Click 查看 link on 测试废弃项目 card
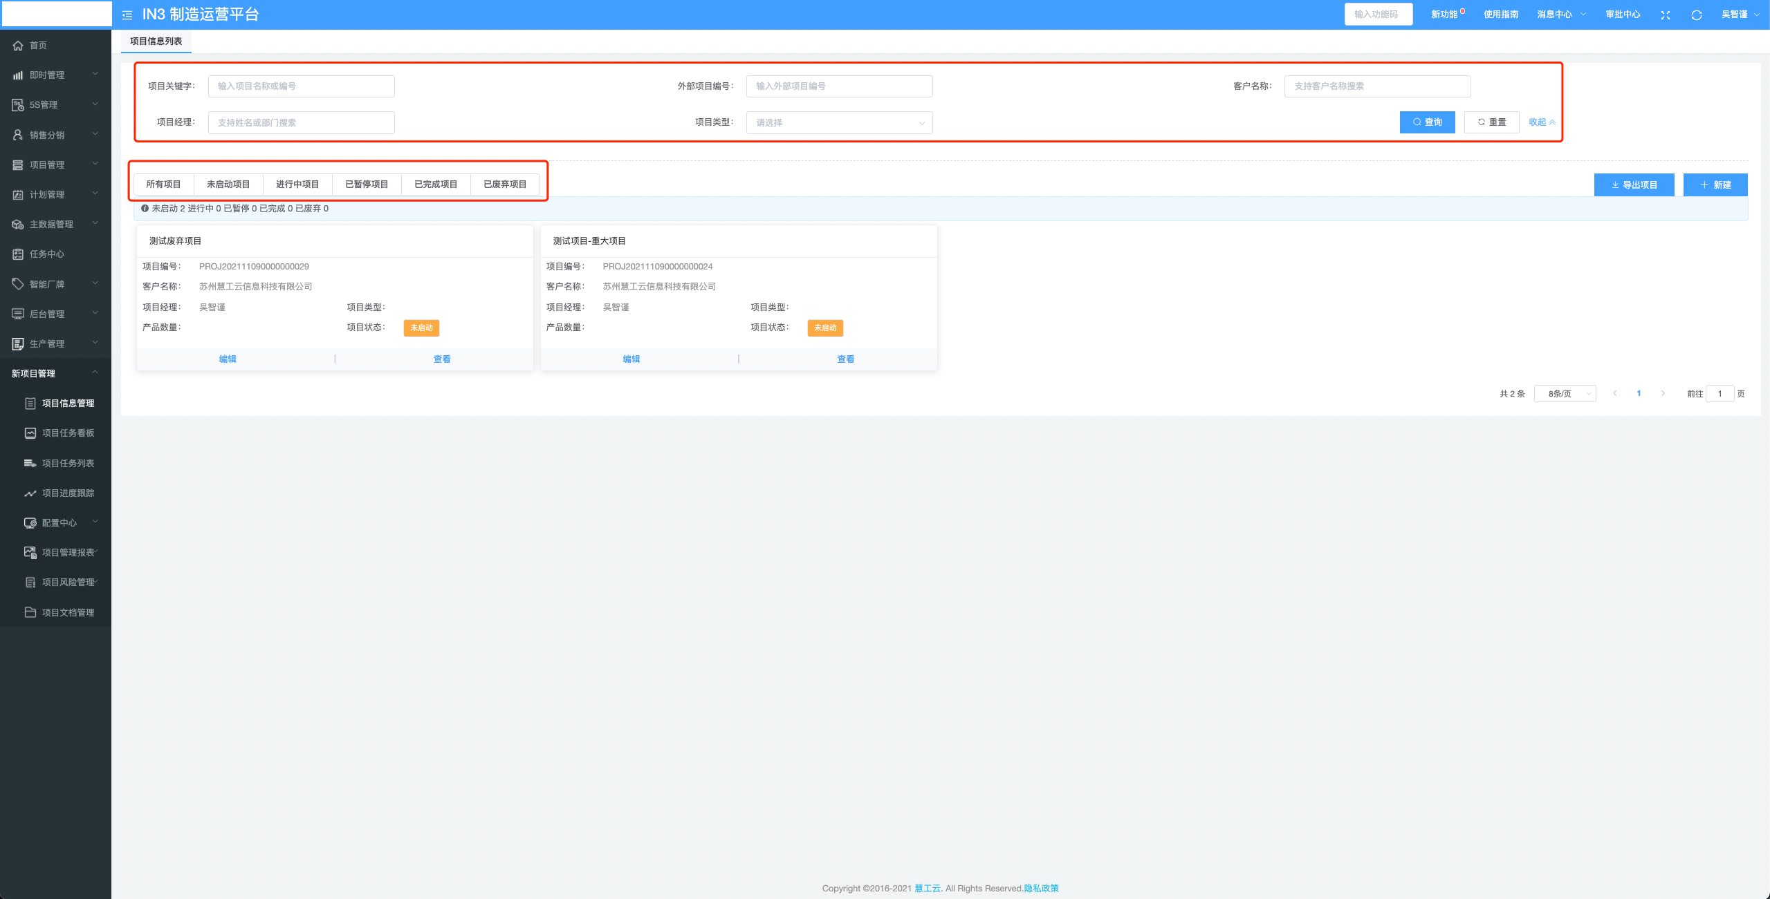 [x=441, y=359]
